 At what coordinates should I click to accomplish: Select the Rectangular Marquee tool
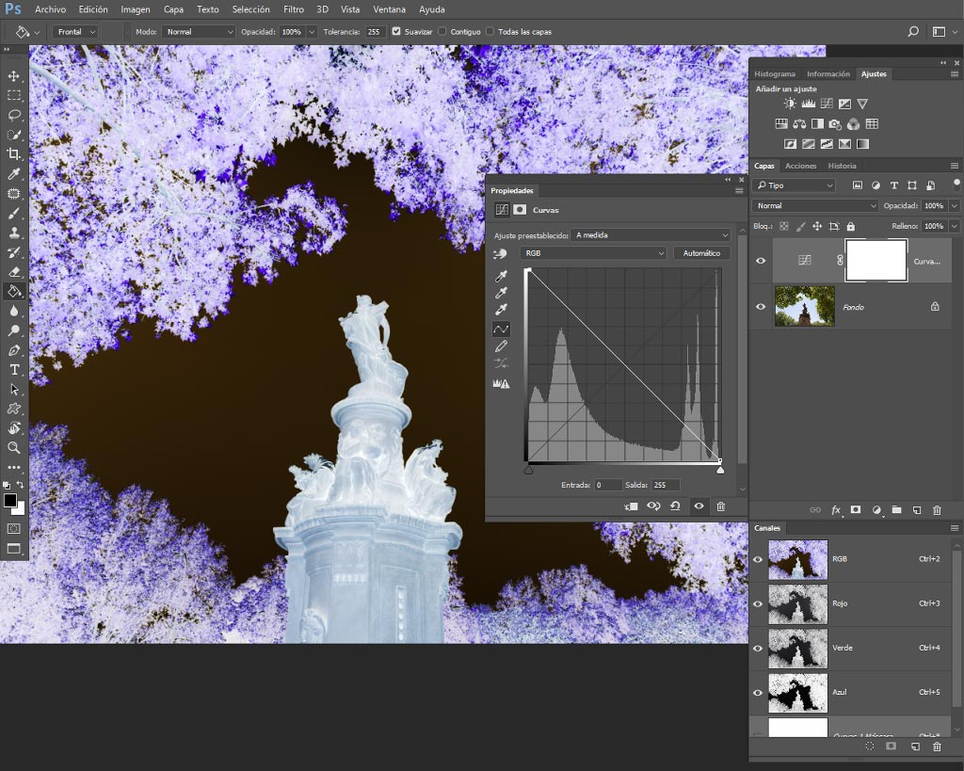(13, 95)
